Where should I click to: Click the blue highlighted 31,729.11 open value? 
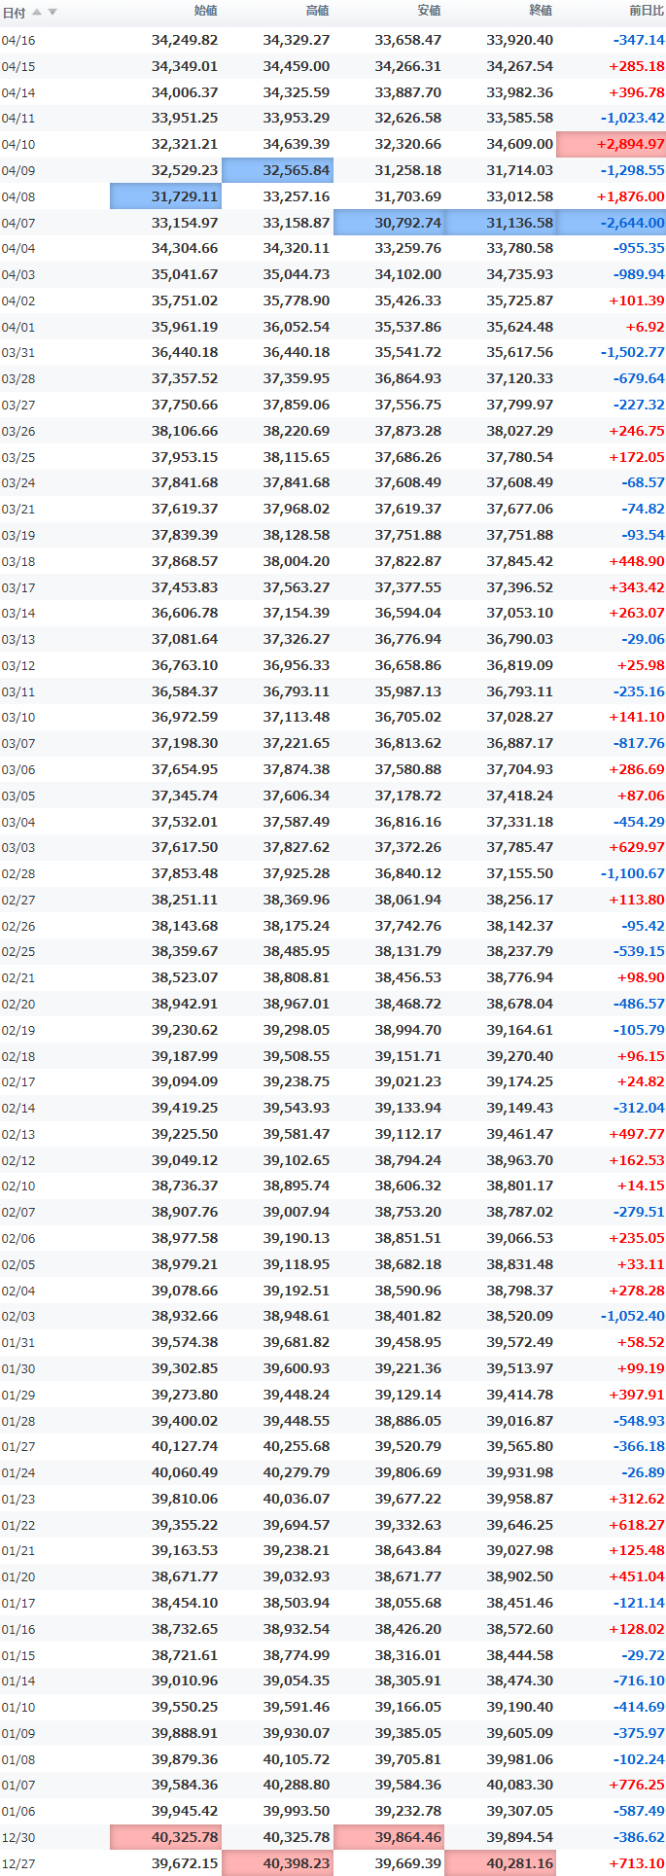[165, 196]
